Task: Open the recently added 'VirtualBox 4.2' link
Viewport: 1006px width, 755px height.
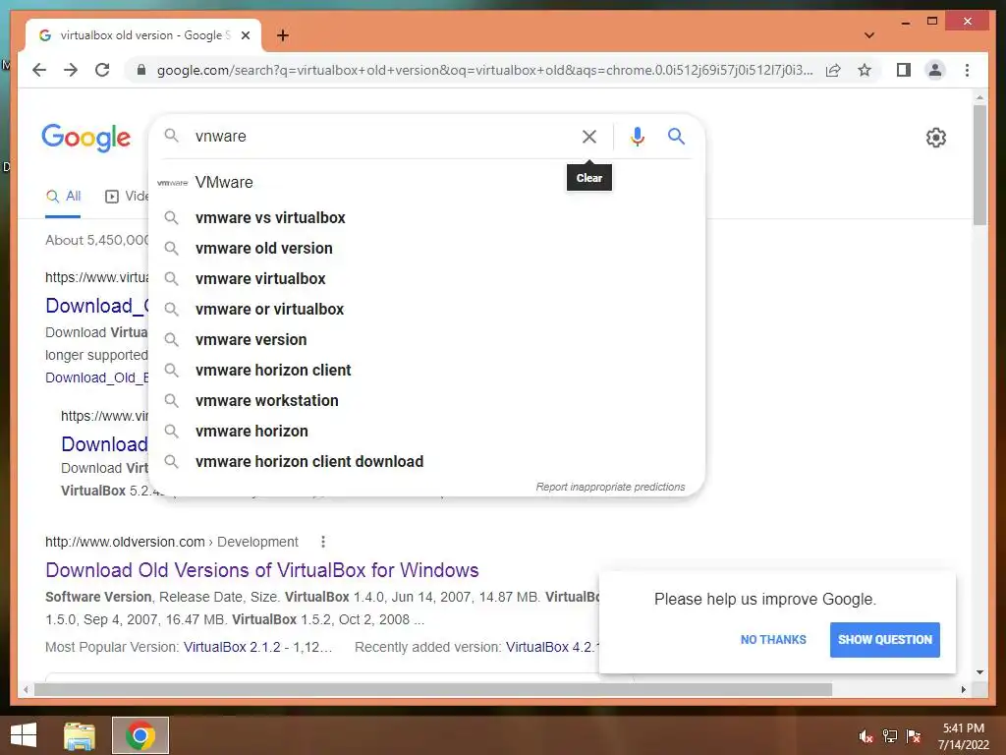Action: [552, 647]
